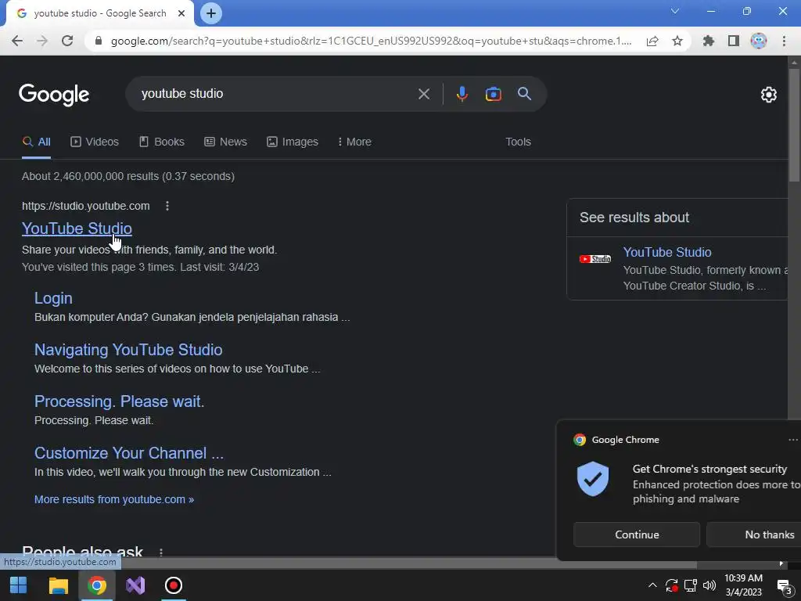The height and width of the screenshot is (601, 801).
Task: Open People also ask options menu
Action: 161,552
